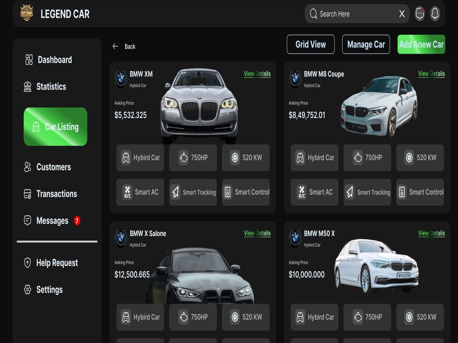The width and height of the screenshot is (458, 343).
Task: Click the Dashboard grid icon
Action: [29, 60]
